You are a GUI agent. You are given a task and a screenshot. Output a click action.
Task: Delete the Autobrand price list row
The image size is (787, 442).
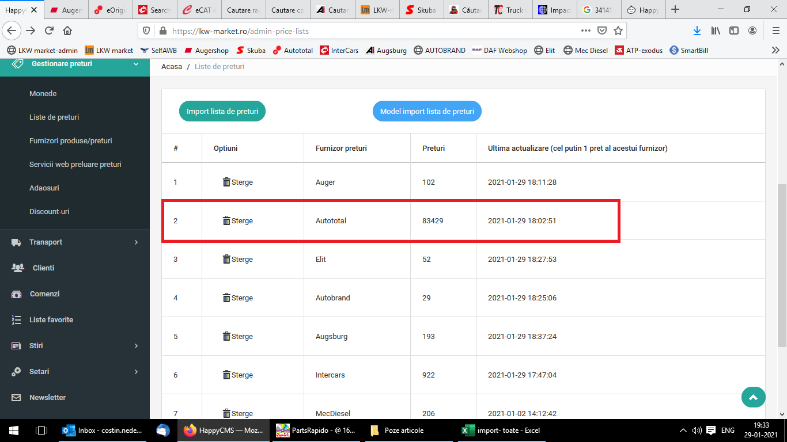237,298
